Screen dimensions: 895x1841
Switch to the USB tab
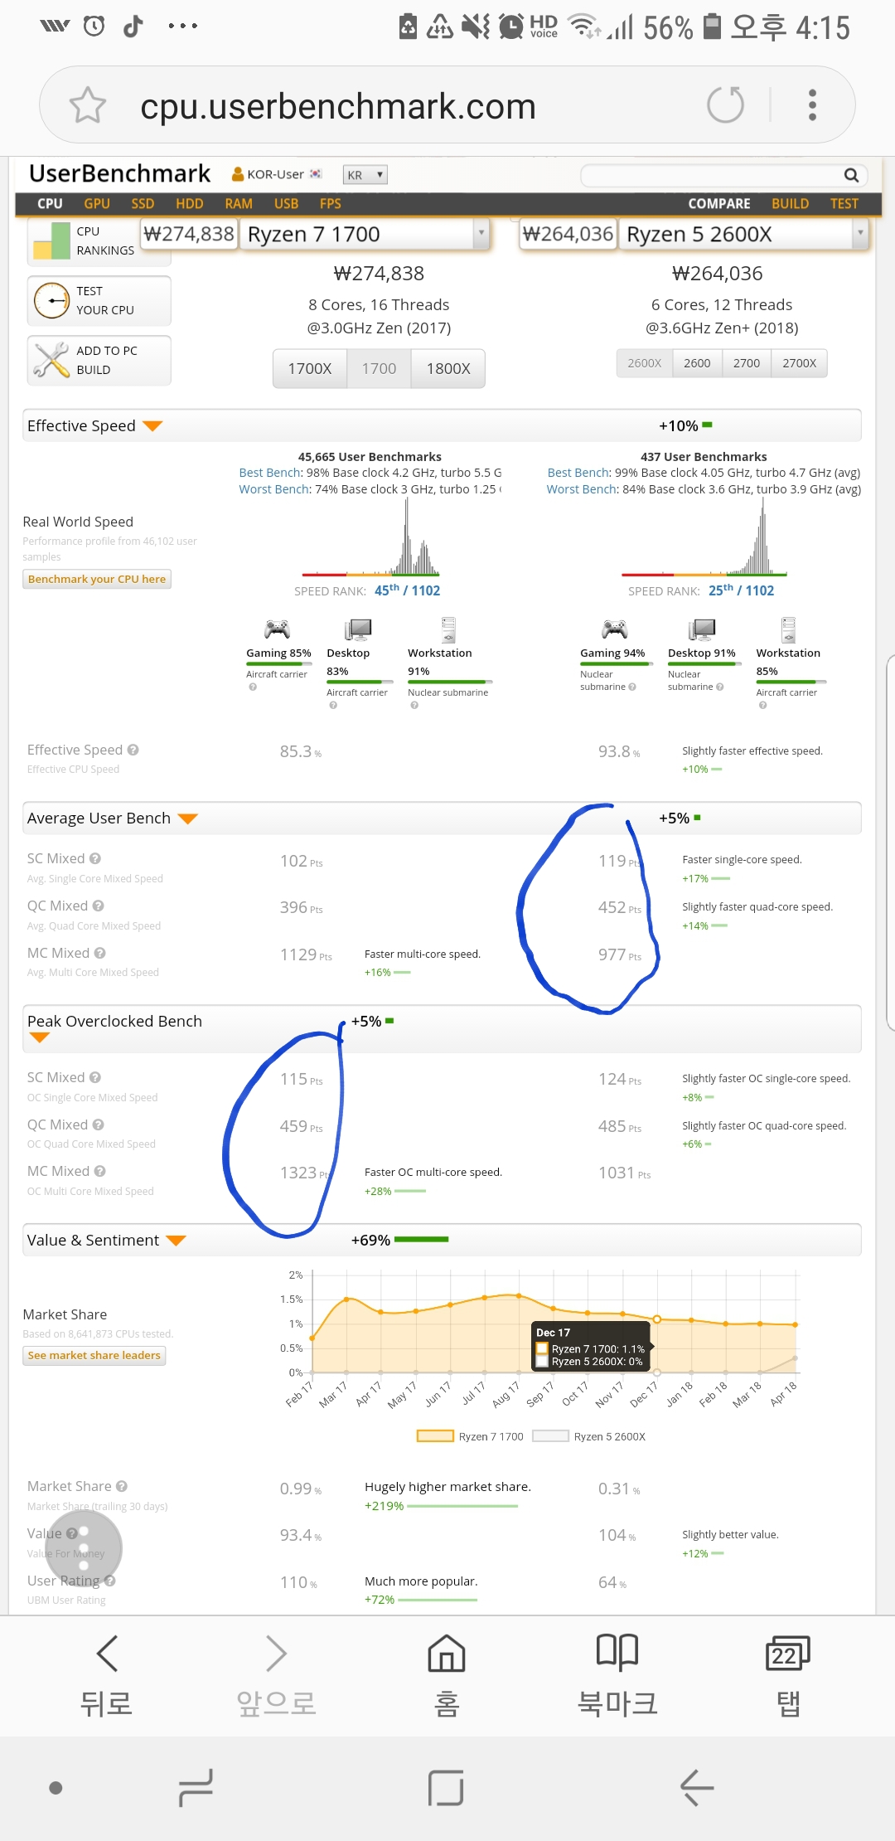pos(286,204)
